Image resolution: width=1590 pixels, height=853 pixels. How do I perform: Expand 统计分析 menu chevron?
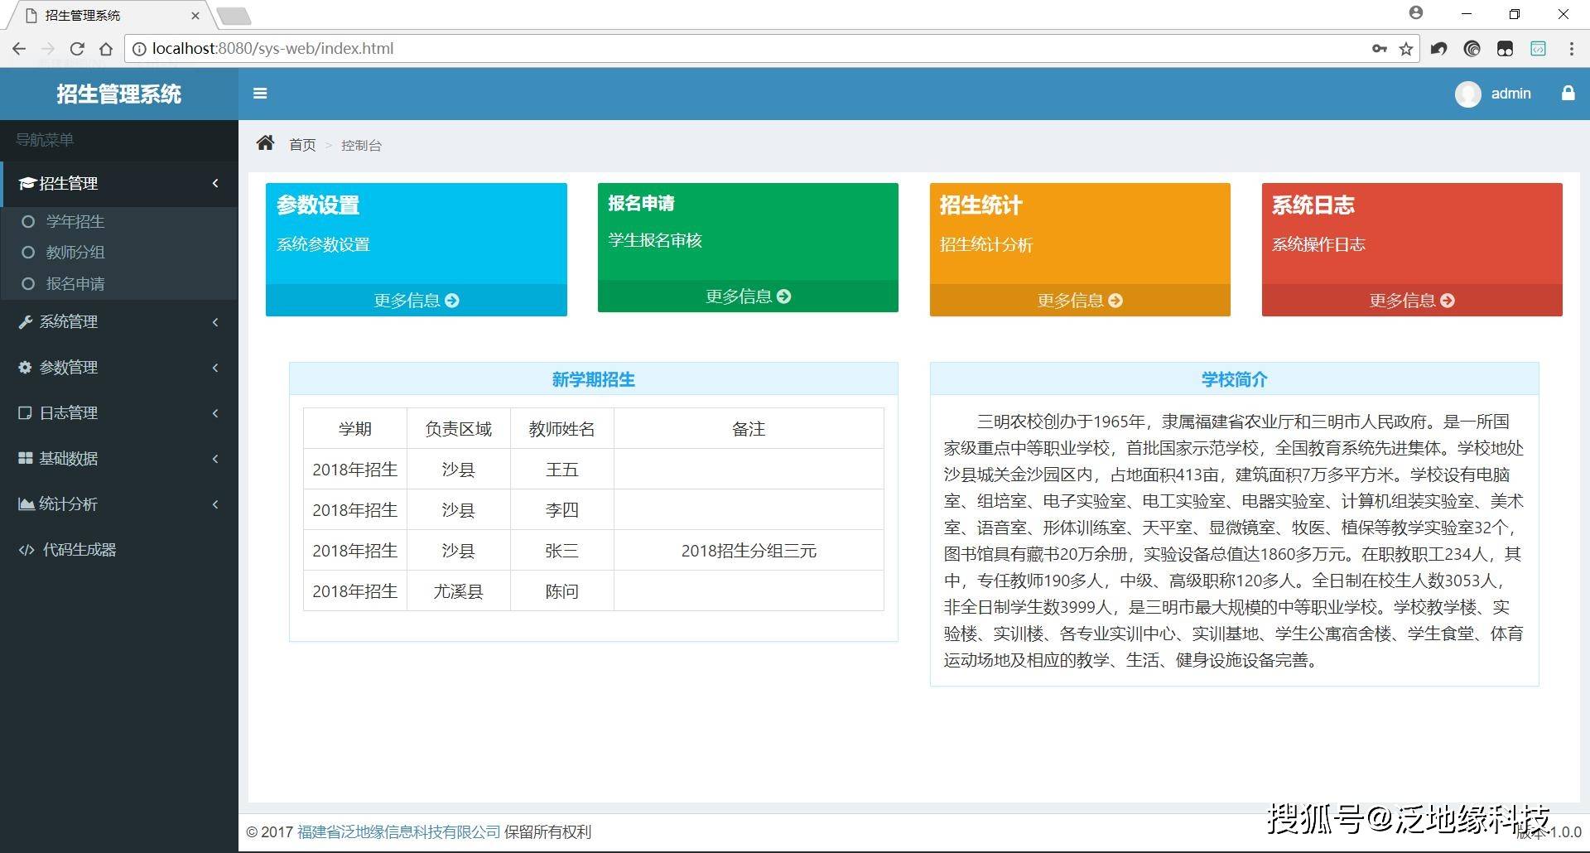[215, 504]
